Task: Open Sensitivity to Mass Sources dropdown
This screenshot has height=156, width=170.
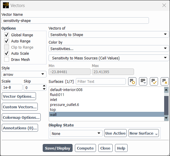Action: pos(109,58)
